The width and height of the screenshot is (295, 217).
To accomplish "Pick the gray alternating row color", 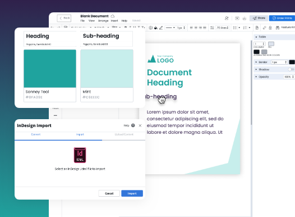I will click(x=264, y=52).
